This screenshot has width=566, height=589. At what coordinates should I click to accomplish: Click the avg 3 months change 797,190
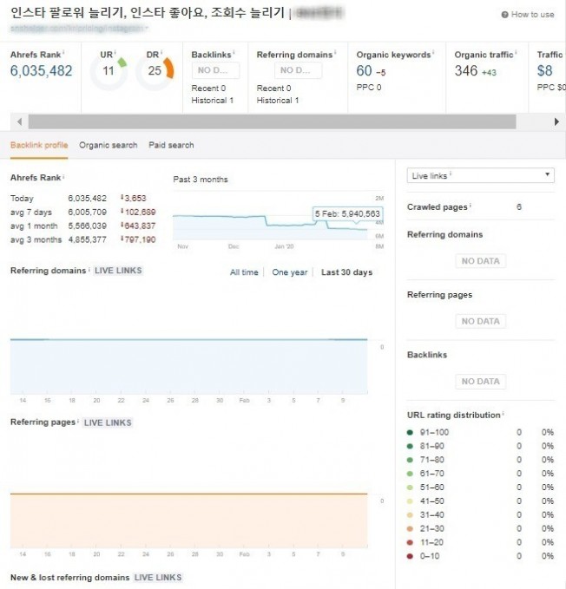[x=138, y=239]
